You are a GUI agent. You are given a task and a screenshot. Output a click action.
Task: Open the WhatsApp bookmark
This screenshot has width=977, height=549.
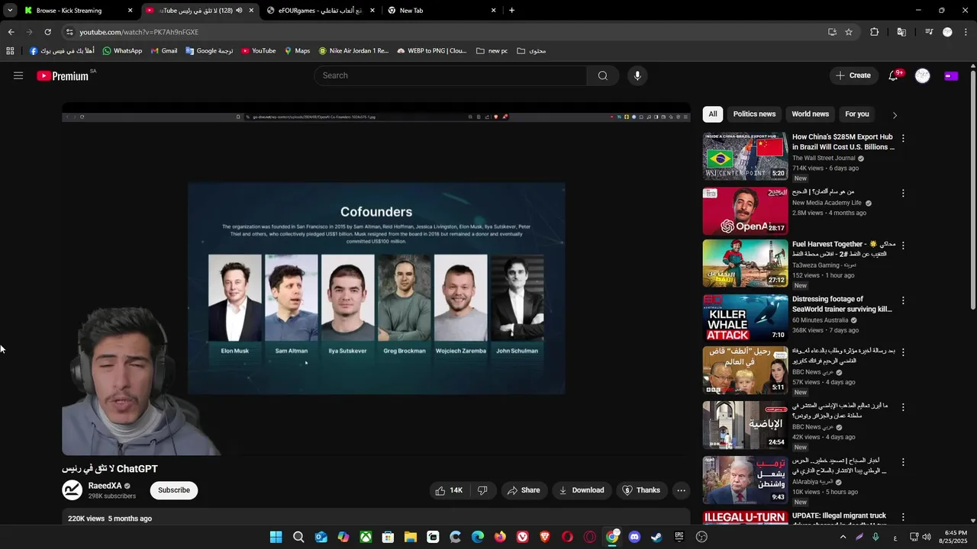tap(122, 51)
